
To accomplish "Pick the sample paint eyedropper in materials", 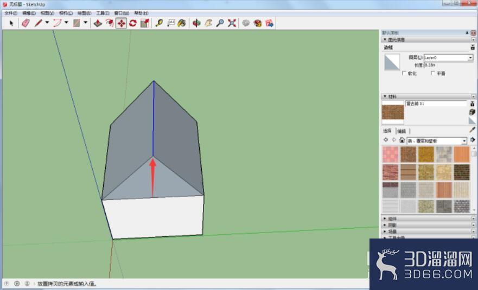I will (472, 130).
